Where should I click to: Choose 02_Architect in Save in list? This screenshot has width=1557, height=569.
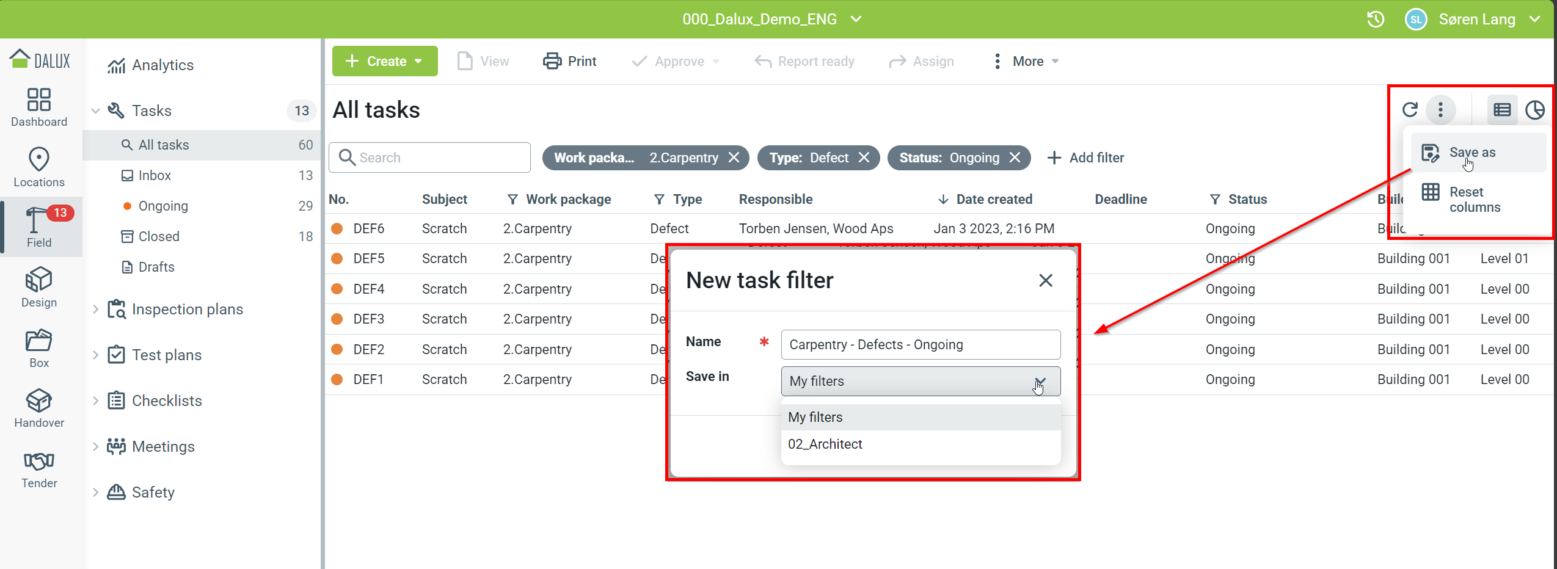825,444
